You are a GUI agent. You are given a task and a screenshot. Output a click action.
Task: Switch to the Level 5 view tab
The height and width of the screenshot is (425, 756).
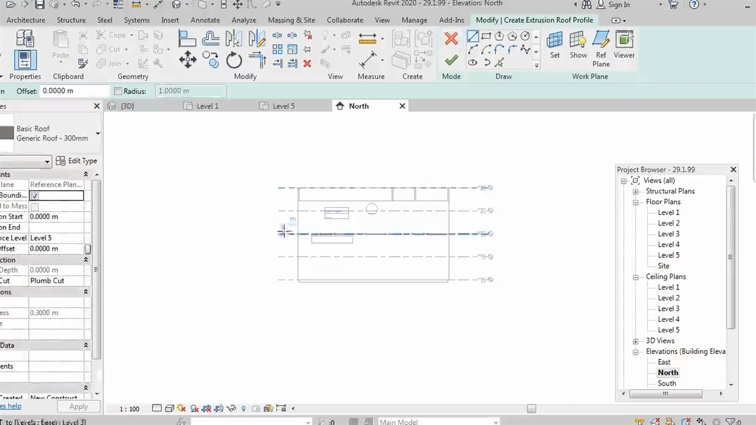(283, 106)
